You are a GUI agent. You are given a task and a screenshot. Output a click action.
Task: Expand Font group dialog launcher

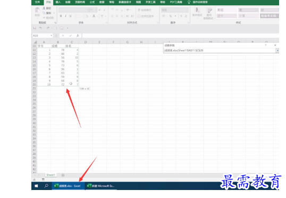[107, 23]
